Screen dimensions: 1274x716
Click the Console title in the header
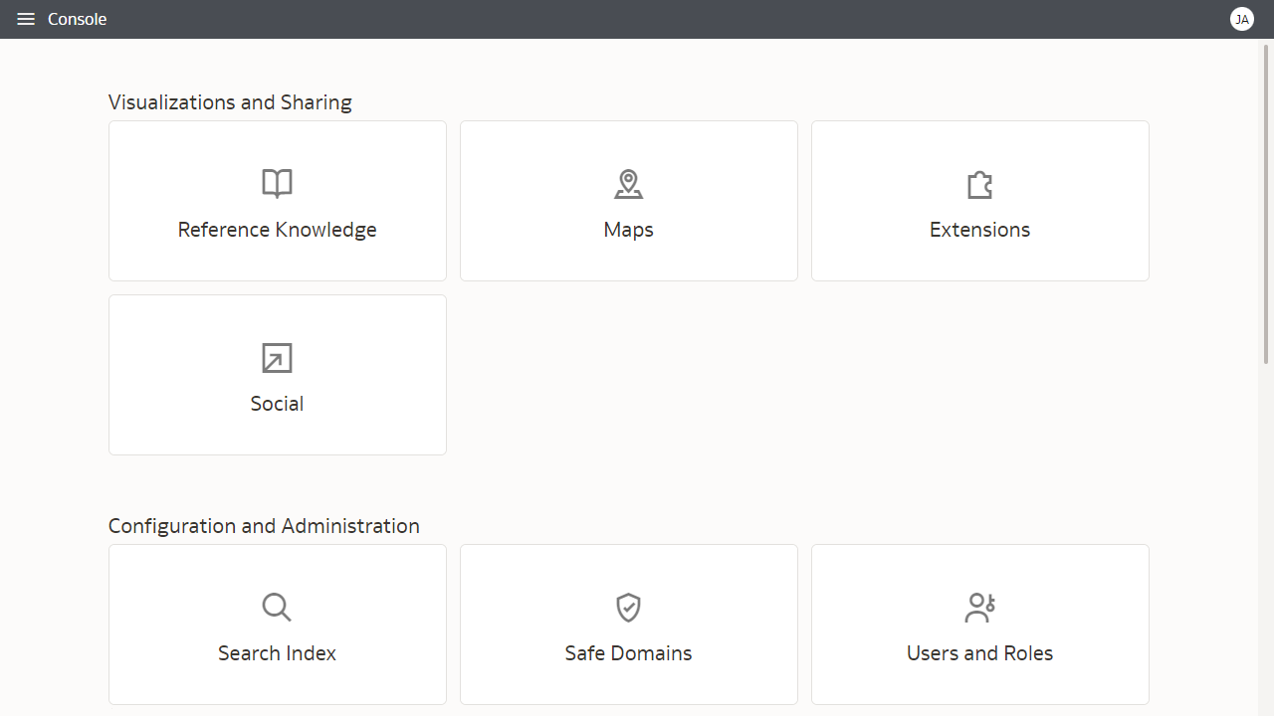(x=77, y=18)
